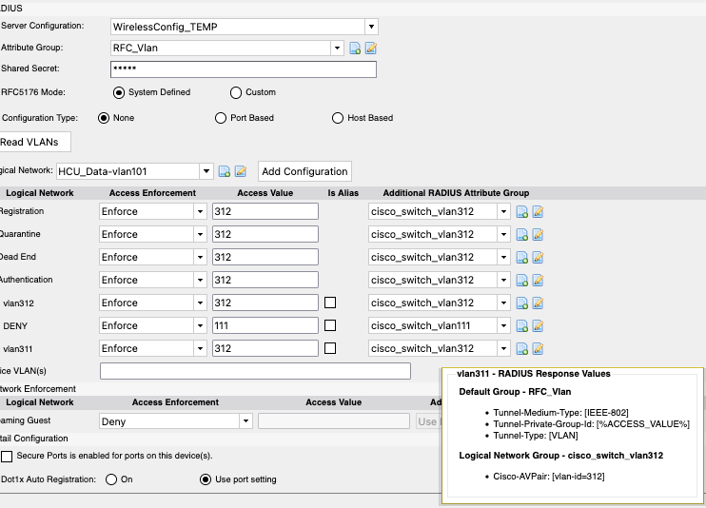
Task: Open Roaming Guest access enforcement dropdown
Action: [245, 420]
